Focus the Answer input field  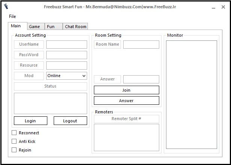[141, 79]
